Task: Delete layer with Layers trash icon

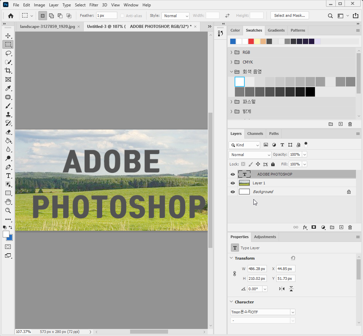Action: point(350,227)
